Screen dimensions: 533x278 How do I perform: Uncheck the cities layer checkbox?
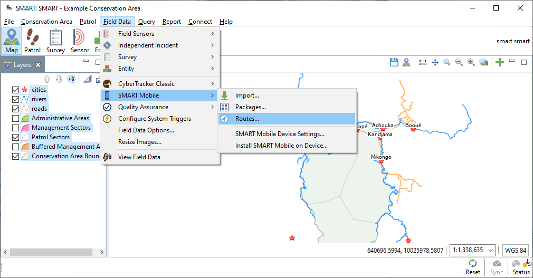tap(15, 90)
